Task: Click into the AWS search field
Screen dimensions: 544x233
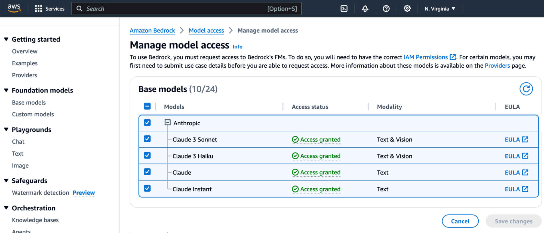Action: pos(174,9)
